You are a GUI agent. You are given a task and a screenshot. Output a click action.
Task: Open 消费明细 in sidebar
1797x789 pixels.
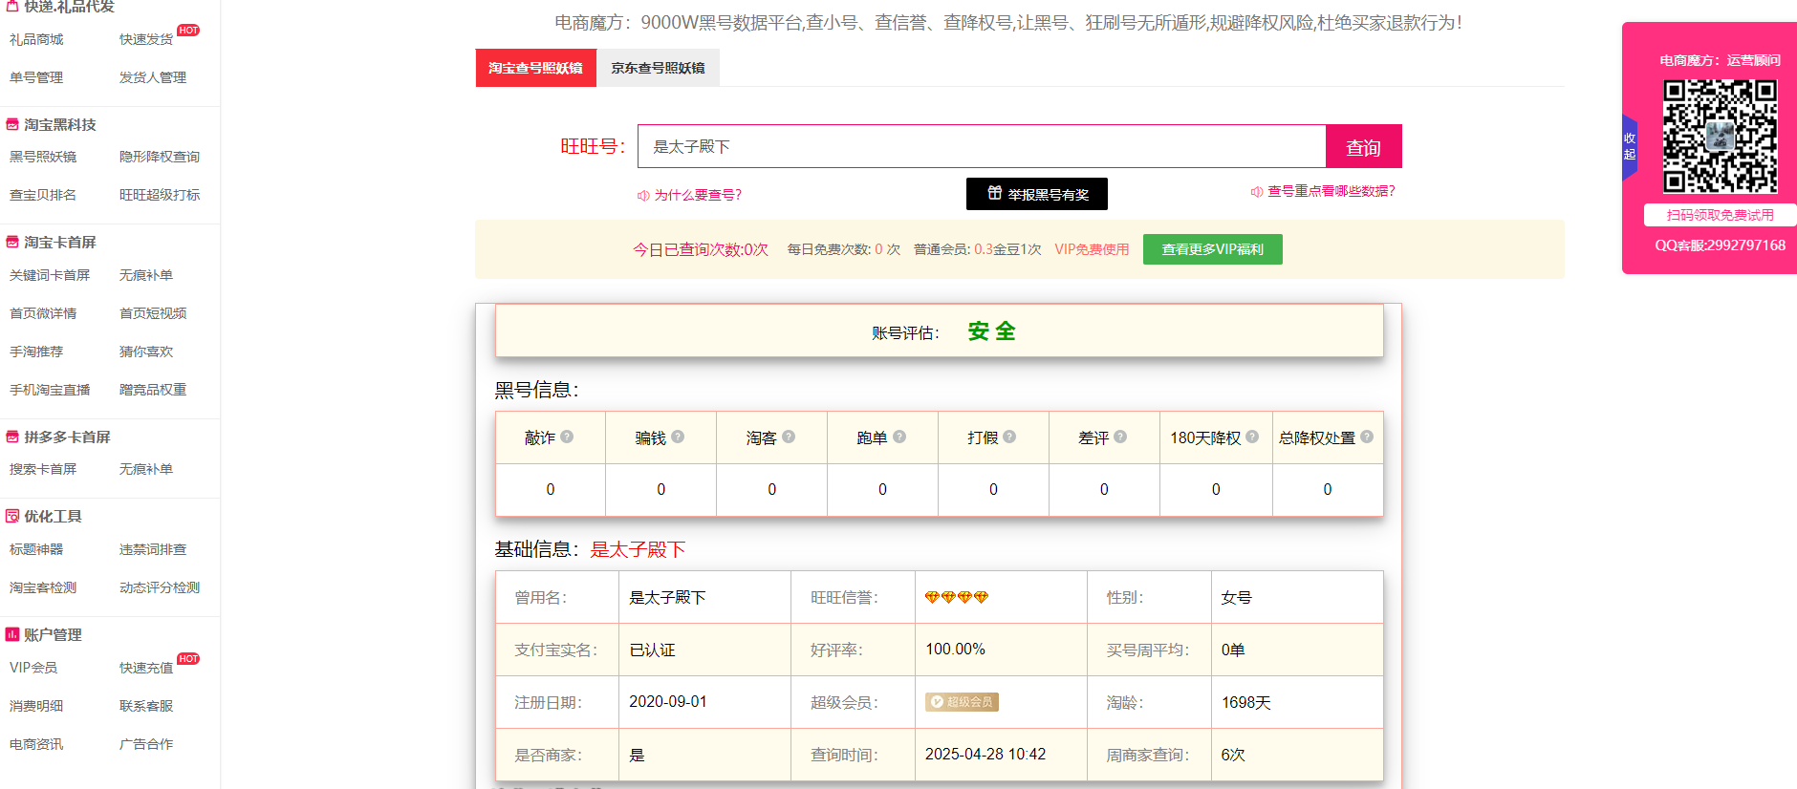36,706
